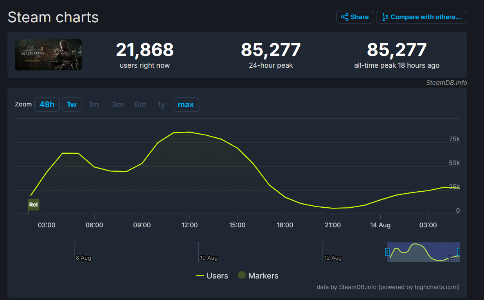The height and width of the screenshot is (300, 484).
Task: Click the Share button
Action: coord(355,17)
